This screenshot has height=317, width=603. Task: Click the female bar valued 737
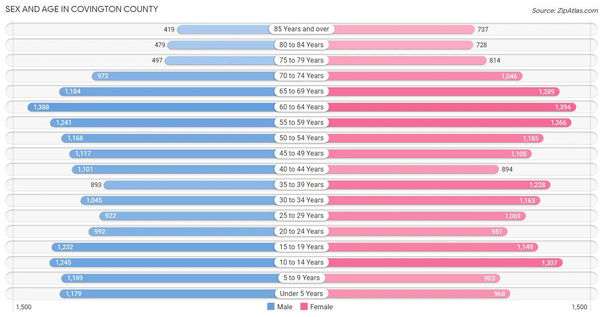tap(401, 29)
